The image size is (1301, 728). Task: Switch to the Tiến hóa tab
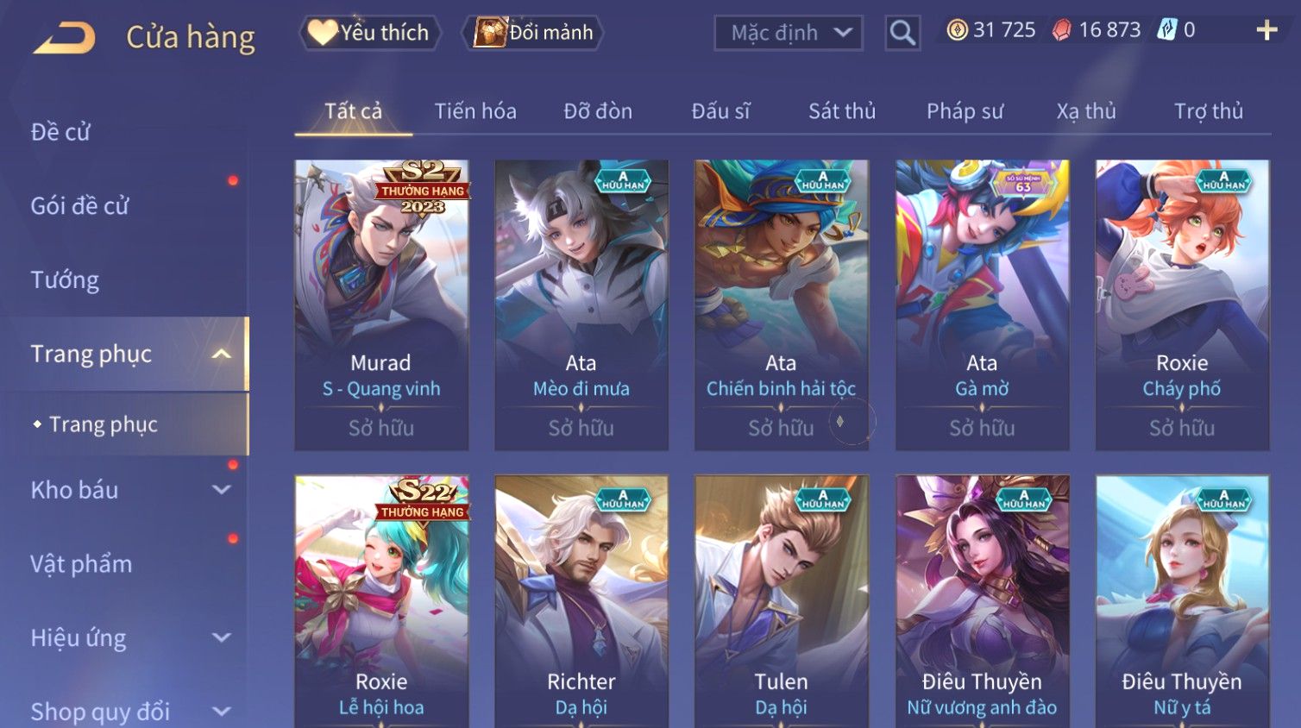(475, 111)
